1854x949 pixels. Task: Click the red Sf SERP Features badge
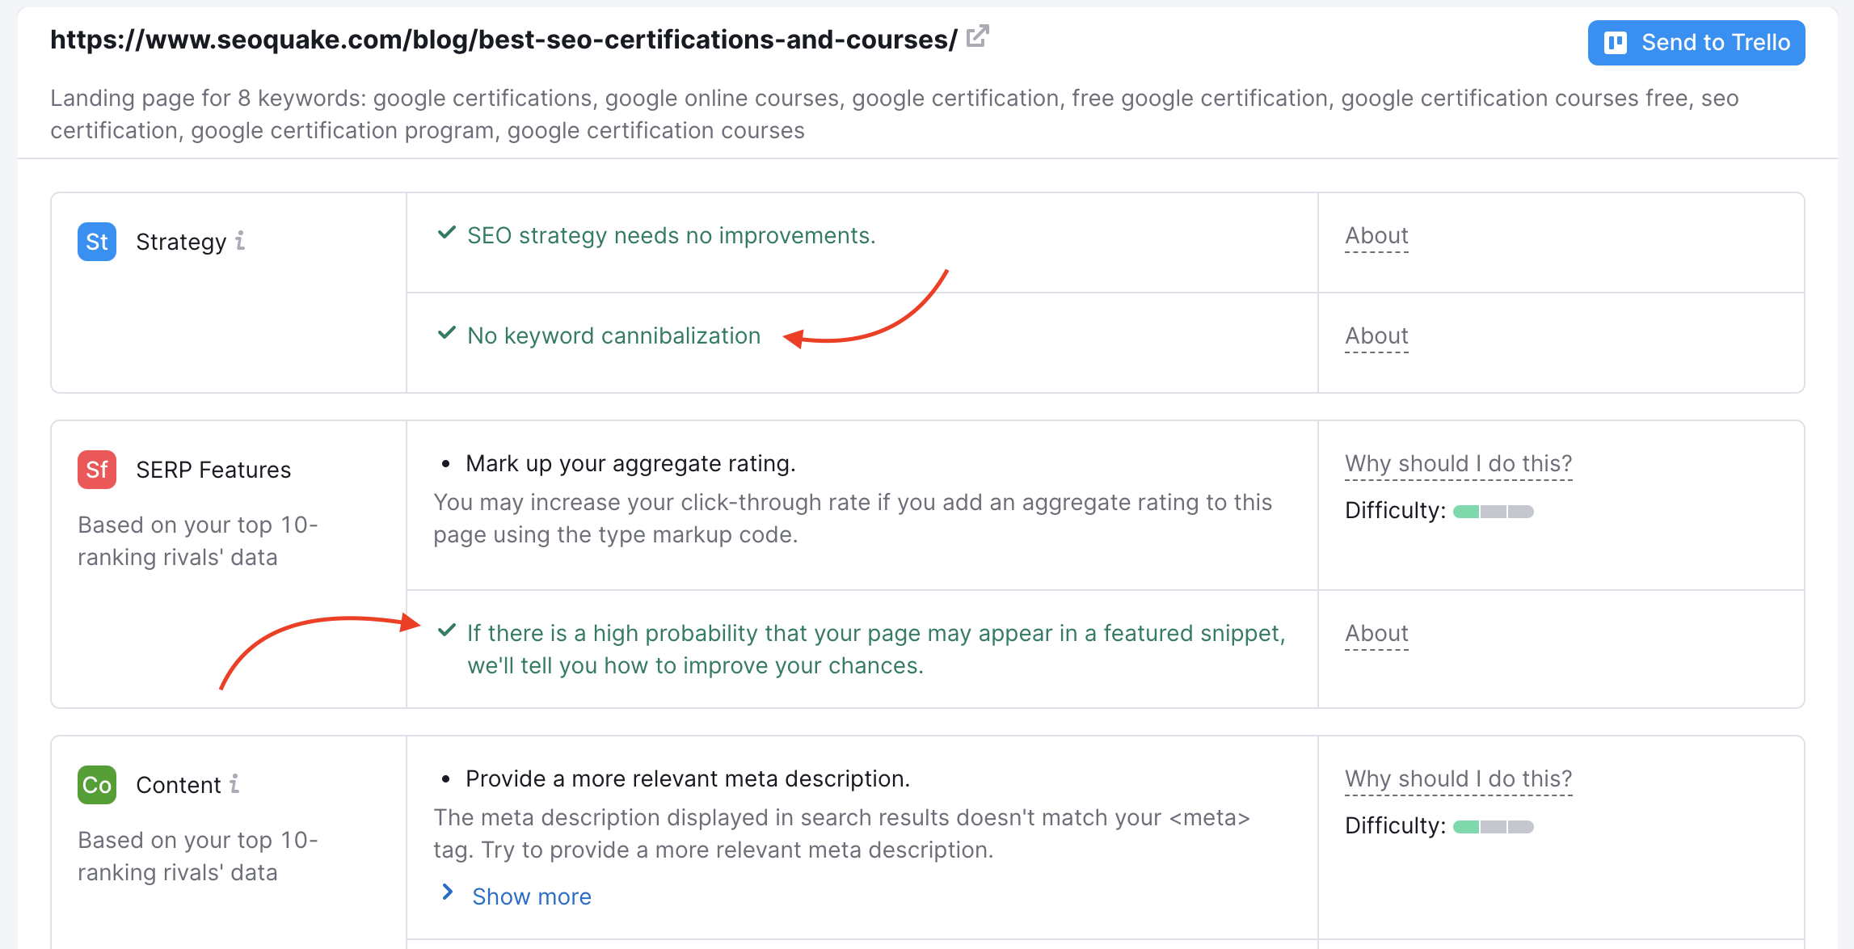pos(97,470)
